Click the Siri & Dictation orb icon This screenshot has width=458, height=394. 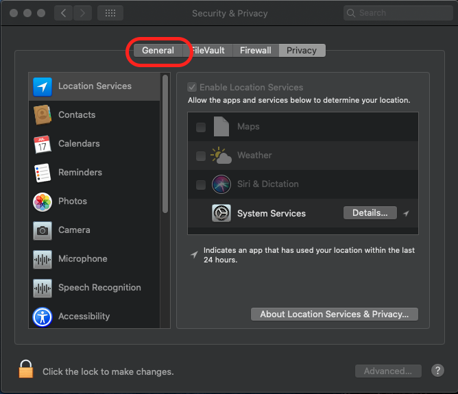221,184
